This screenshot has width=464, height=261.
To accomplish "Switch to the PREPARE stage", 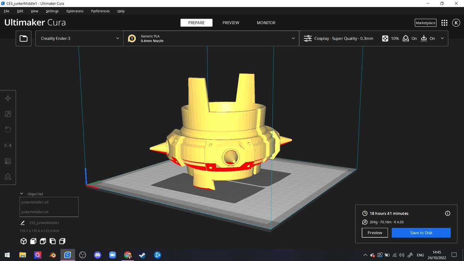I will coord(196,23).
